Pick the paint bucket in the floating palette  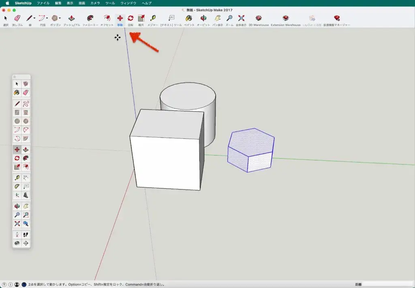[x=17, y=93]
